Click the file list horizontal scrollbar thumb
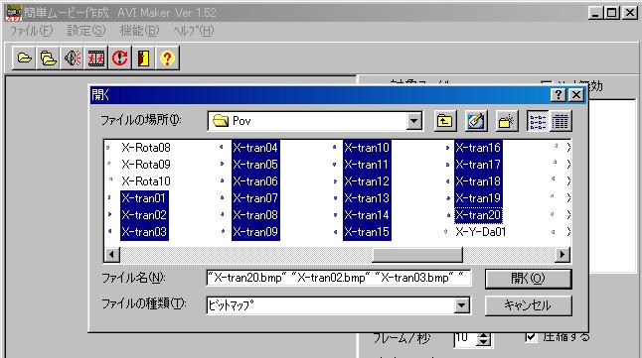The width and height of the screenshot is (642, 358). [416, 255]
